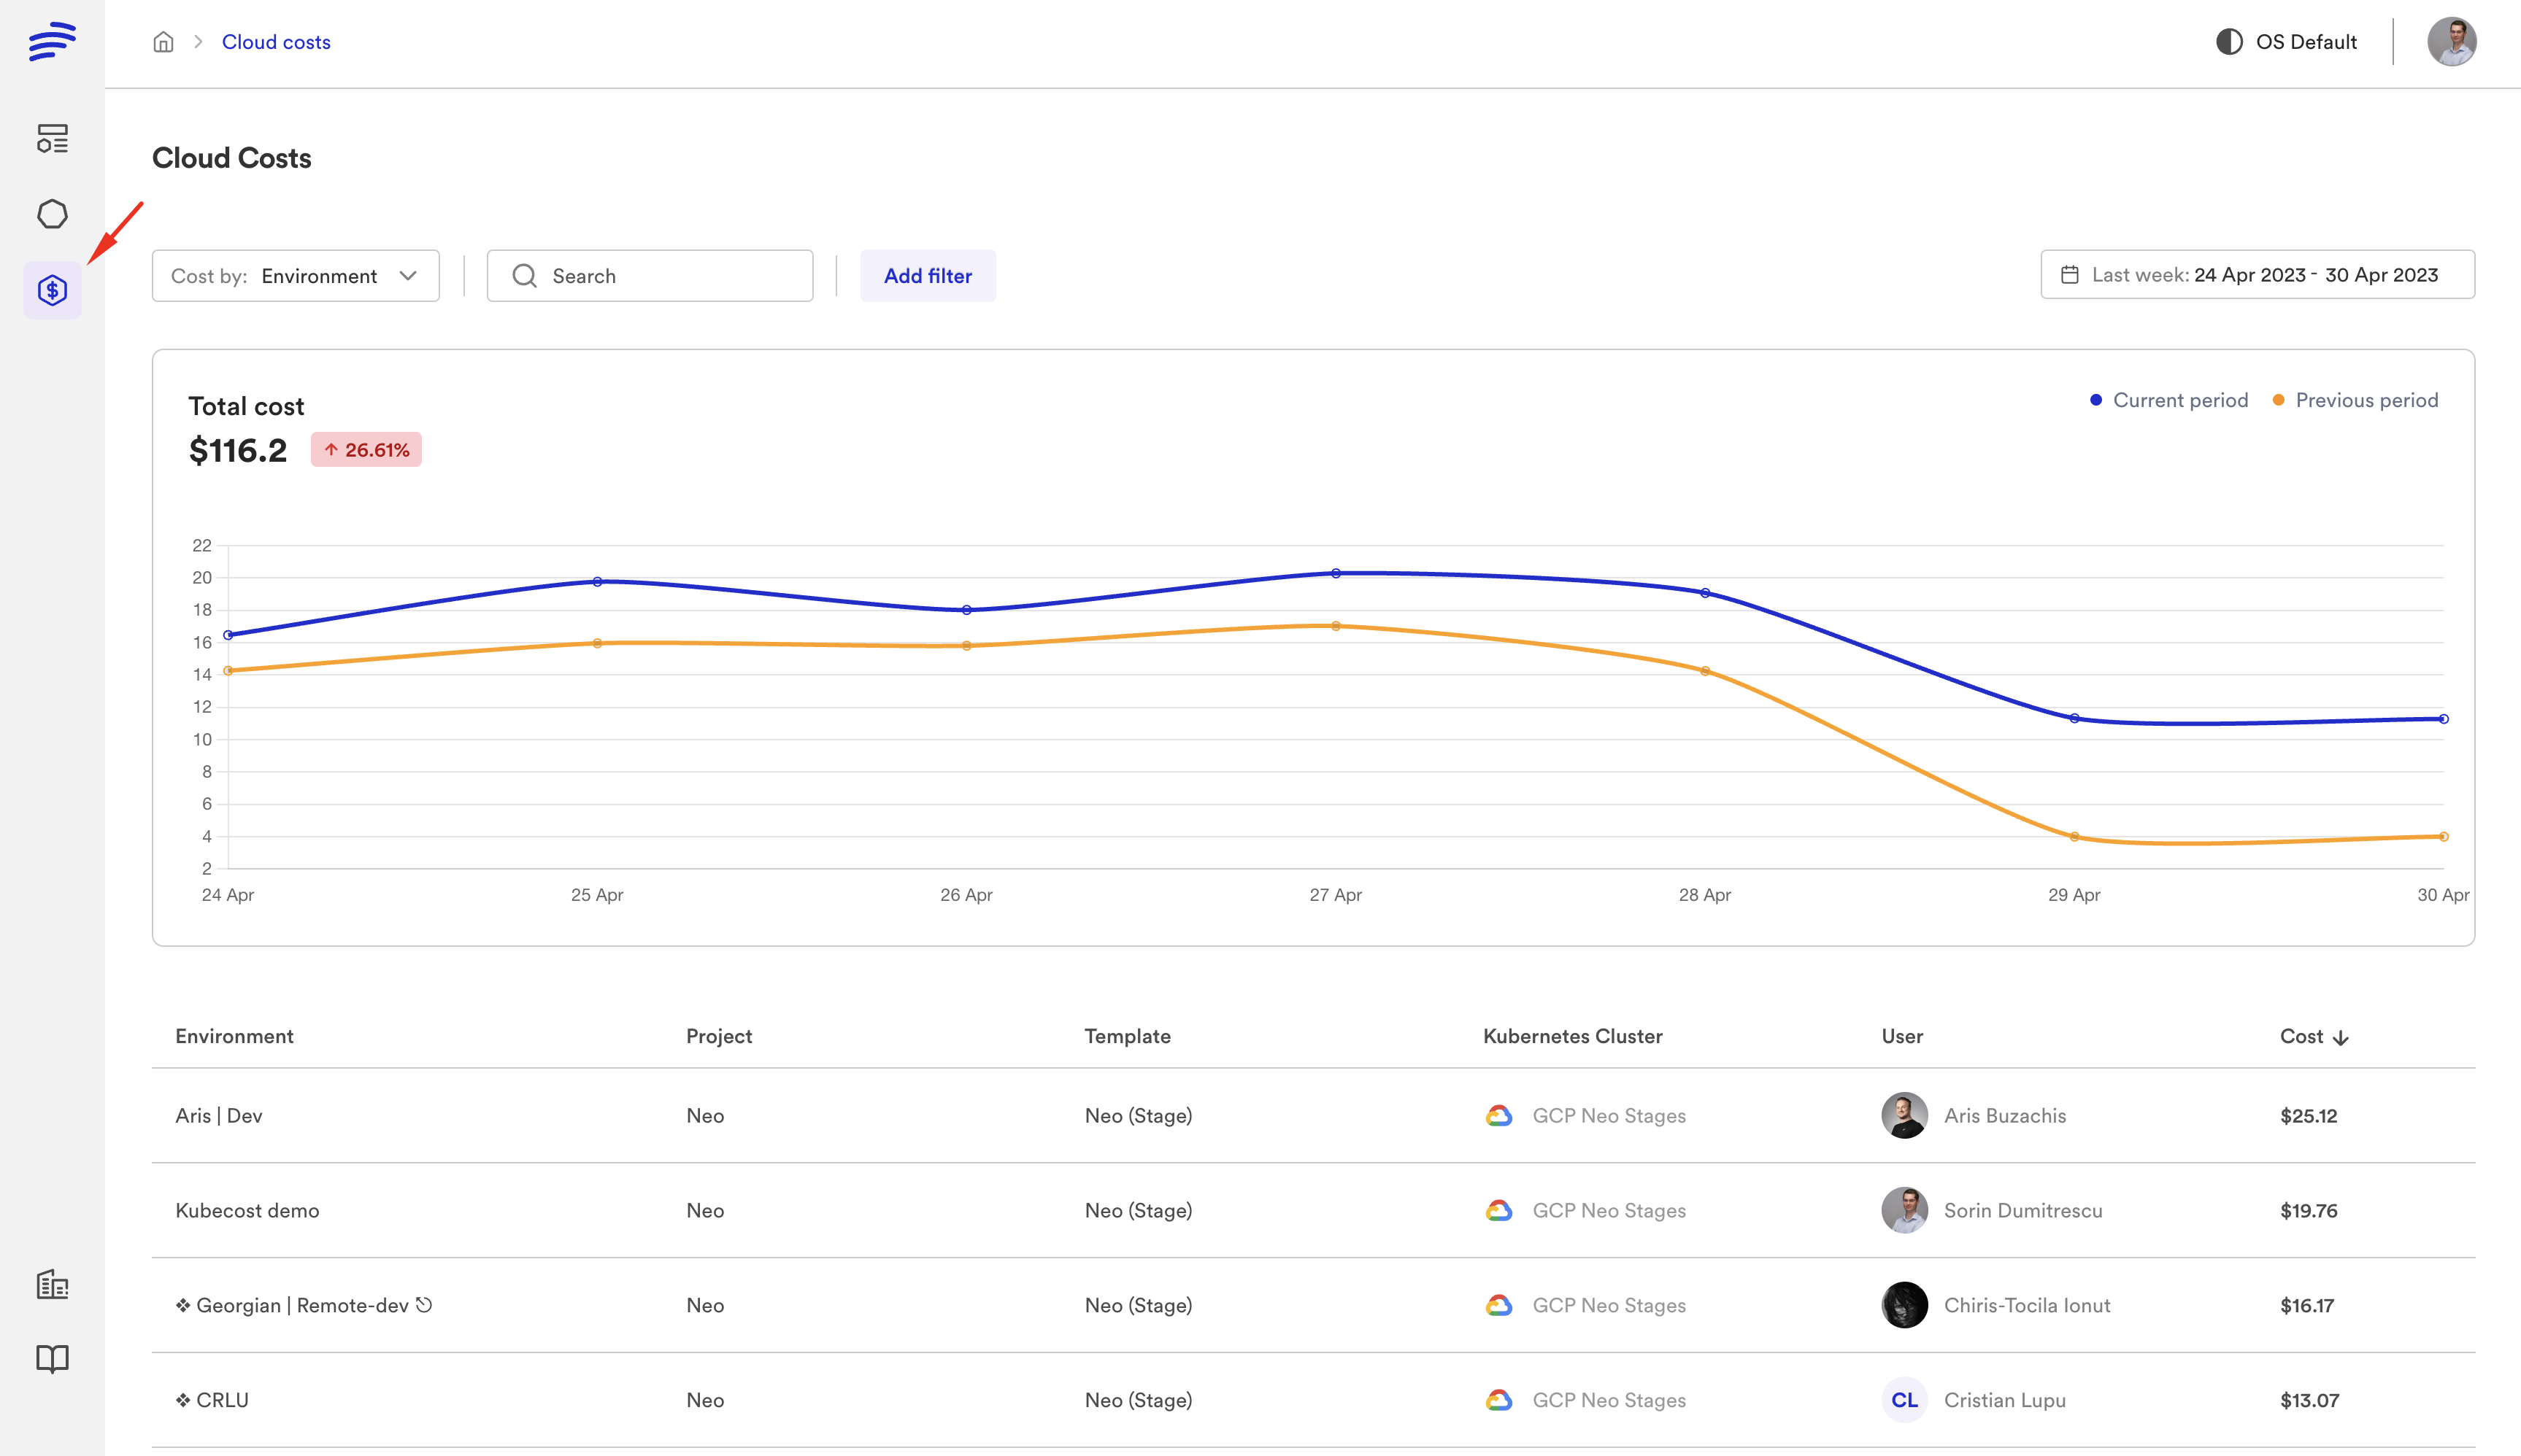Click the user profile avatar
Viewport: 2521px width, 1456px height.
tap(2451, 42)
